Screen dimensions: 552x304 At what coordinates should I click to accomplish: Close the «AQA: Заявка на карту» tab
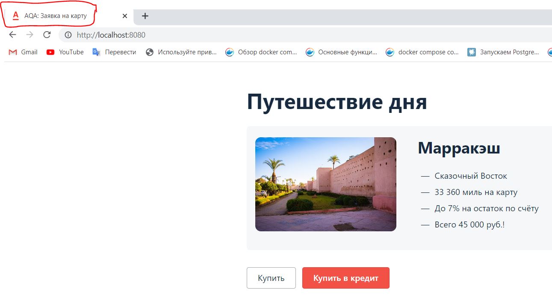pos(124,16)
